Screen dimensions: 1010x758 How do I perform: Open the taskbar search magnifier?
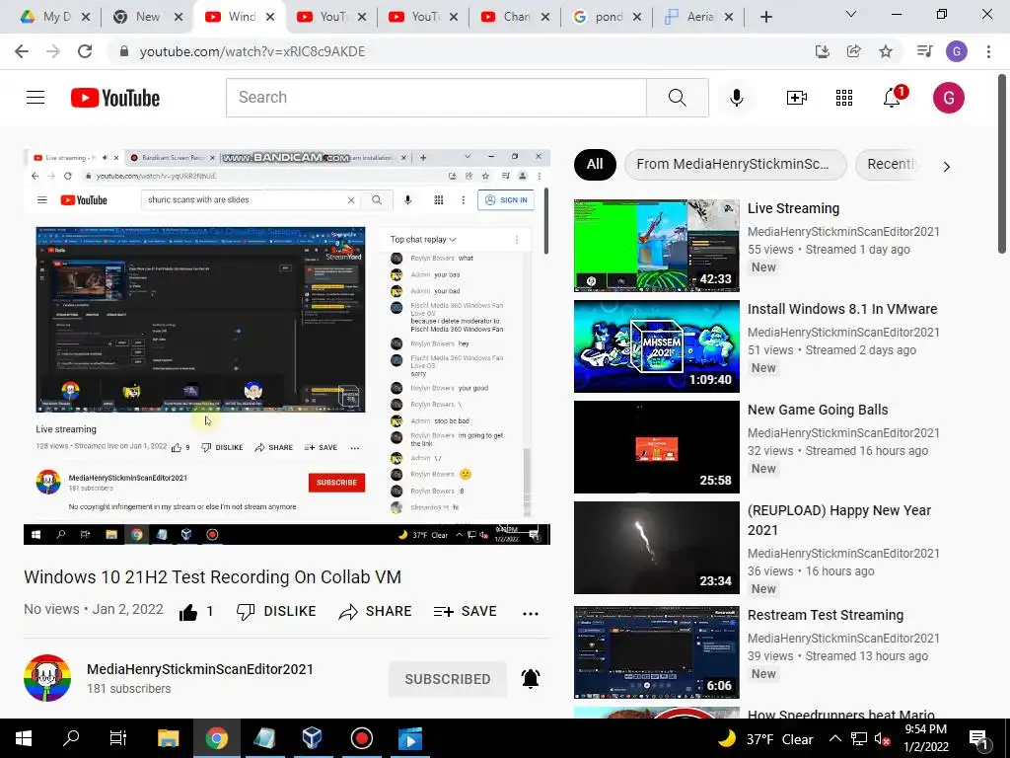(x=71, y=738)
